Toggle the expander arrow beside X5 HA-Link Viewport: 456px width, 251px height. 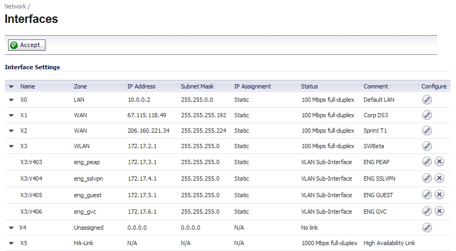tap(11, 243)
